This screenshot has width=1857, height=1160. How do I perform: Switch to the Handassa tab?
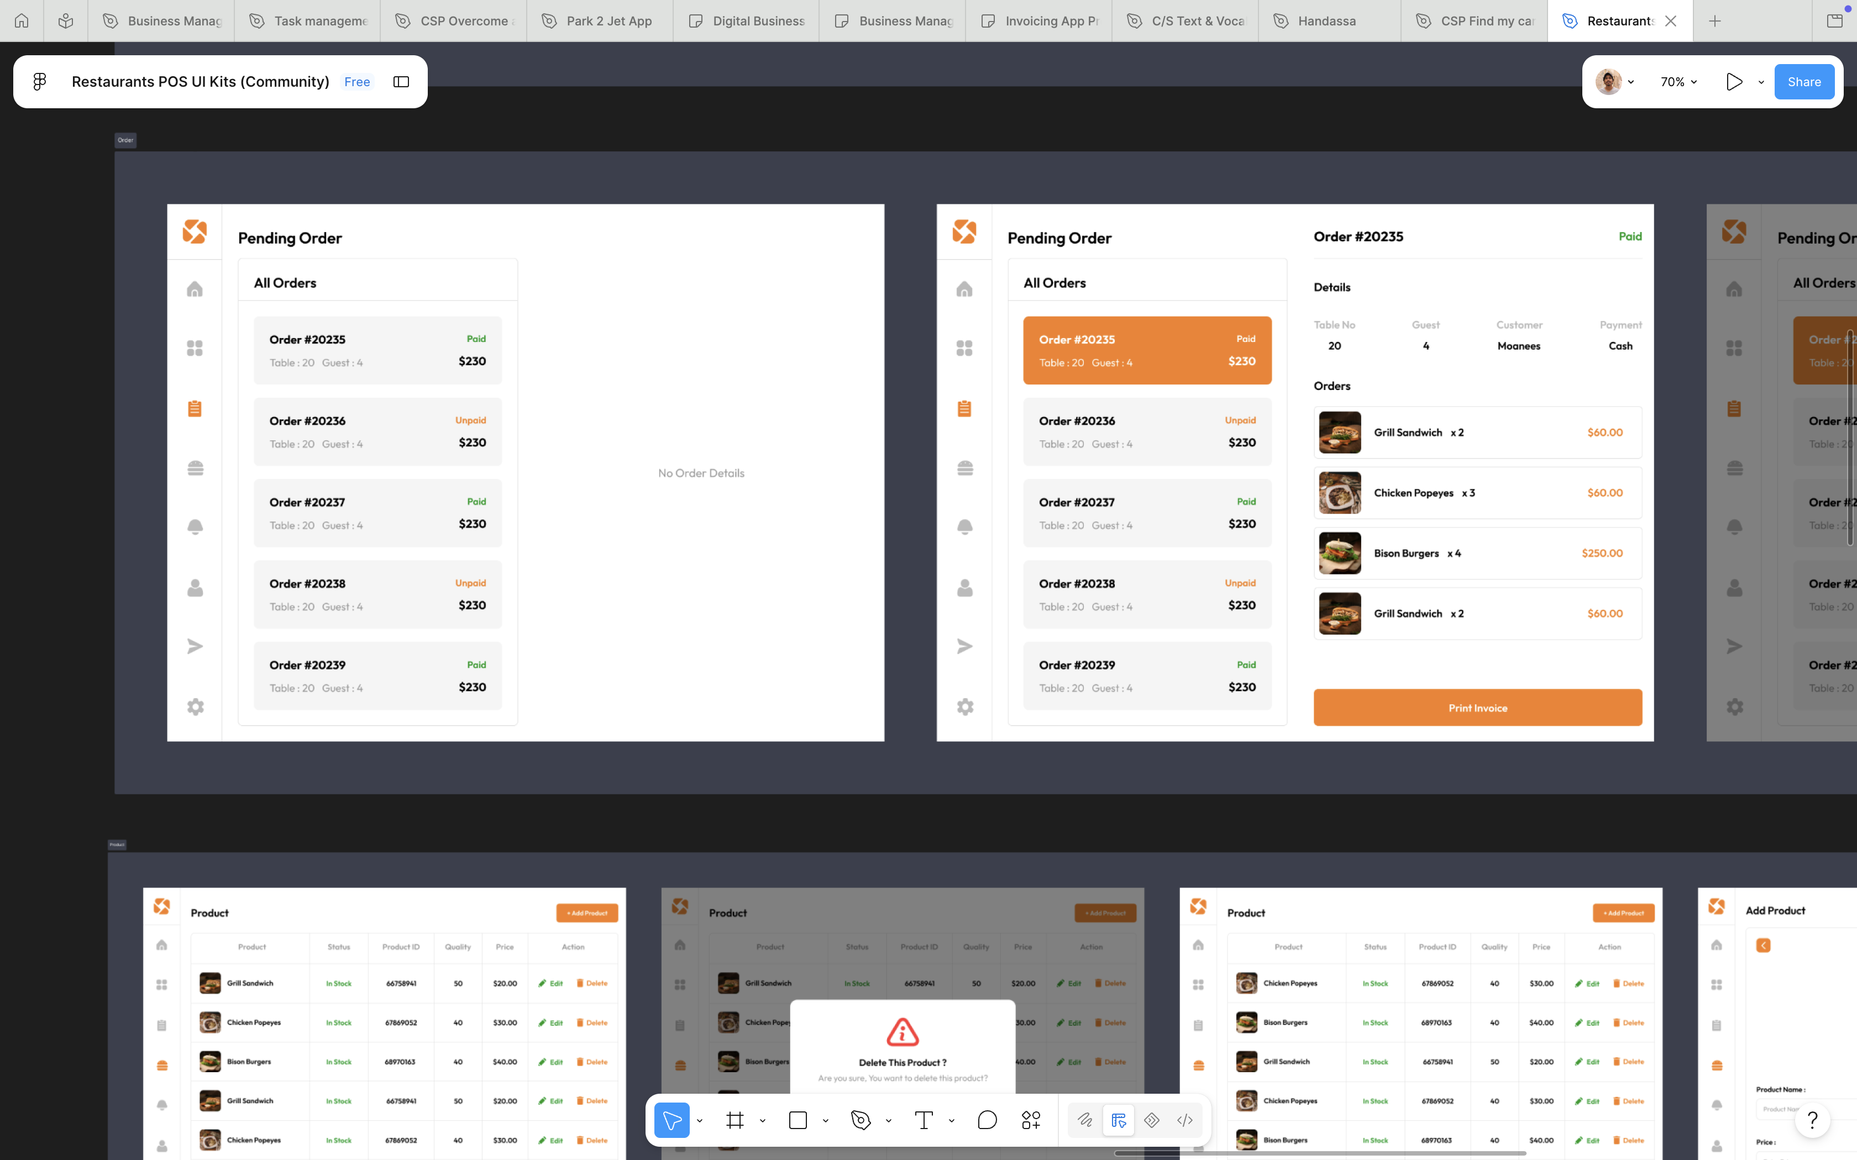point(1331,21)
